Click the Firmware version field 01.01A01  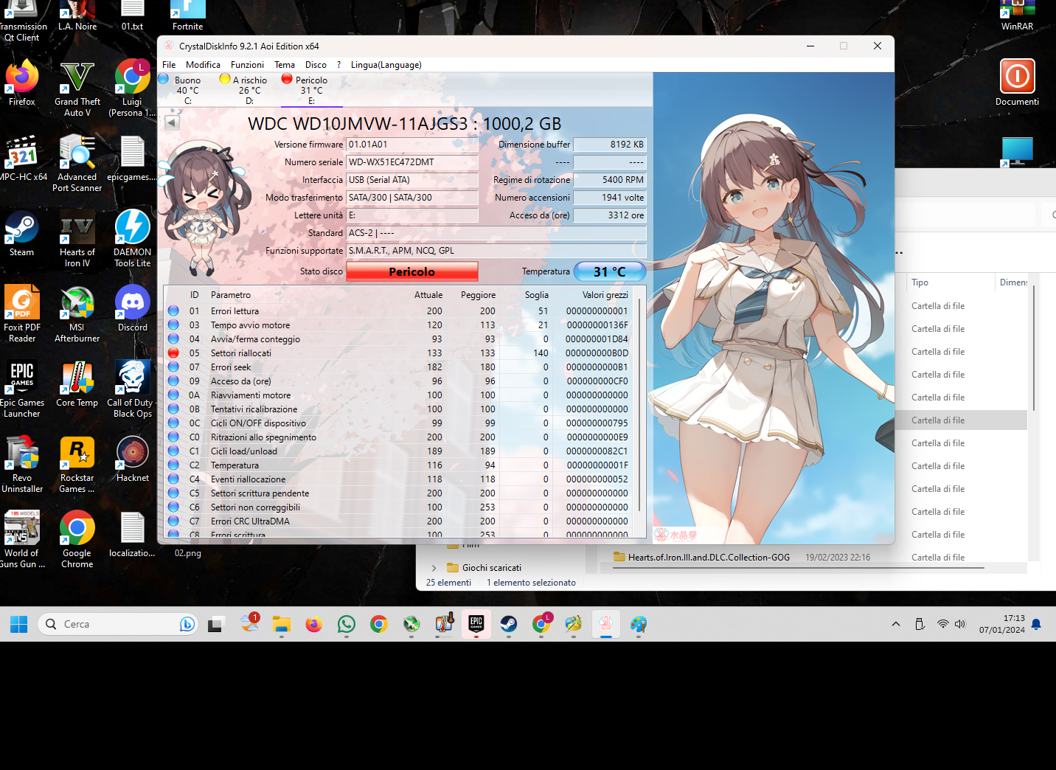[412, 145]
